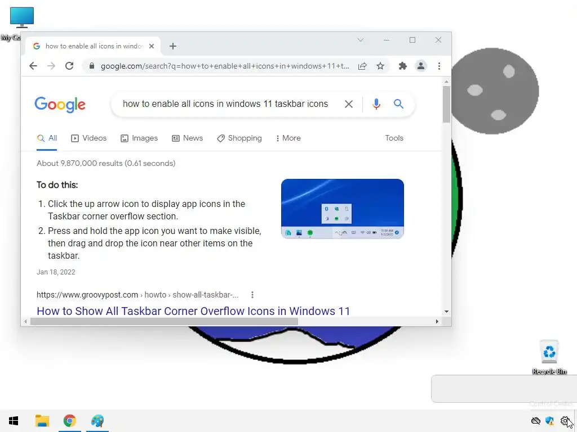The height and width of the screenshot is (432, 577).
Task: Click in the Google search text box
Action: tap(225, 104)
